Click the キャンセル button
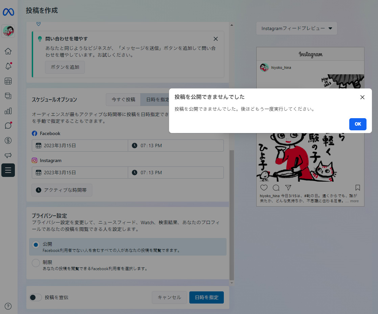378x314 pixels. click(169, 297)
